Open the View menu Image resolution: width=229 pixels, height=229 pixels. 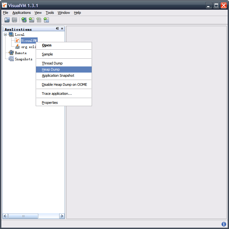(38, 13)
